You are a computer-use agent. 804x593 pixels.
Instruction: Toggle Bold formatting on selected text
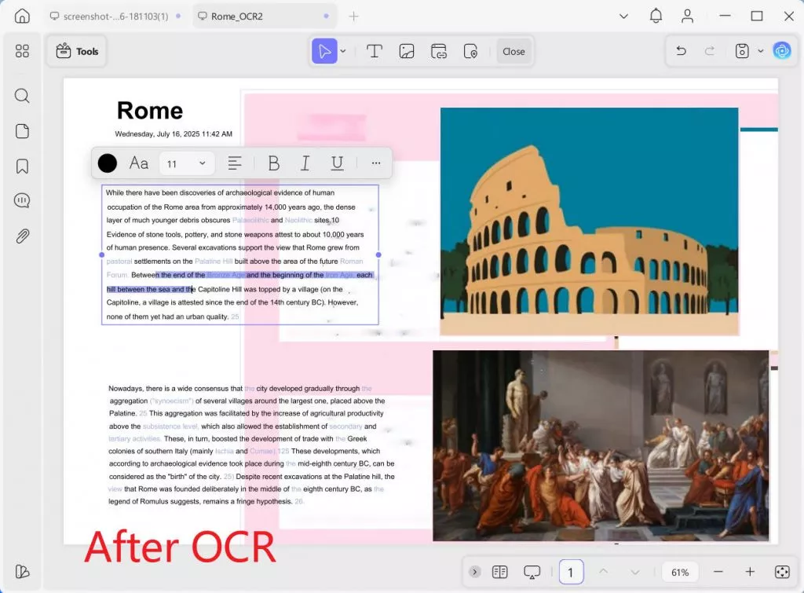274,163
